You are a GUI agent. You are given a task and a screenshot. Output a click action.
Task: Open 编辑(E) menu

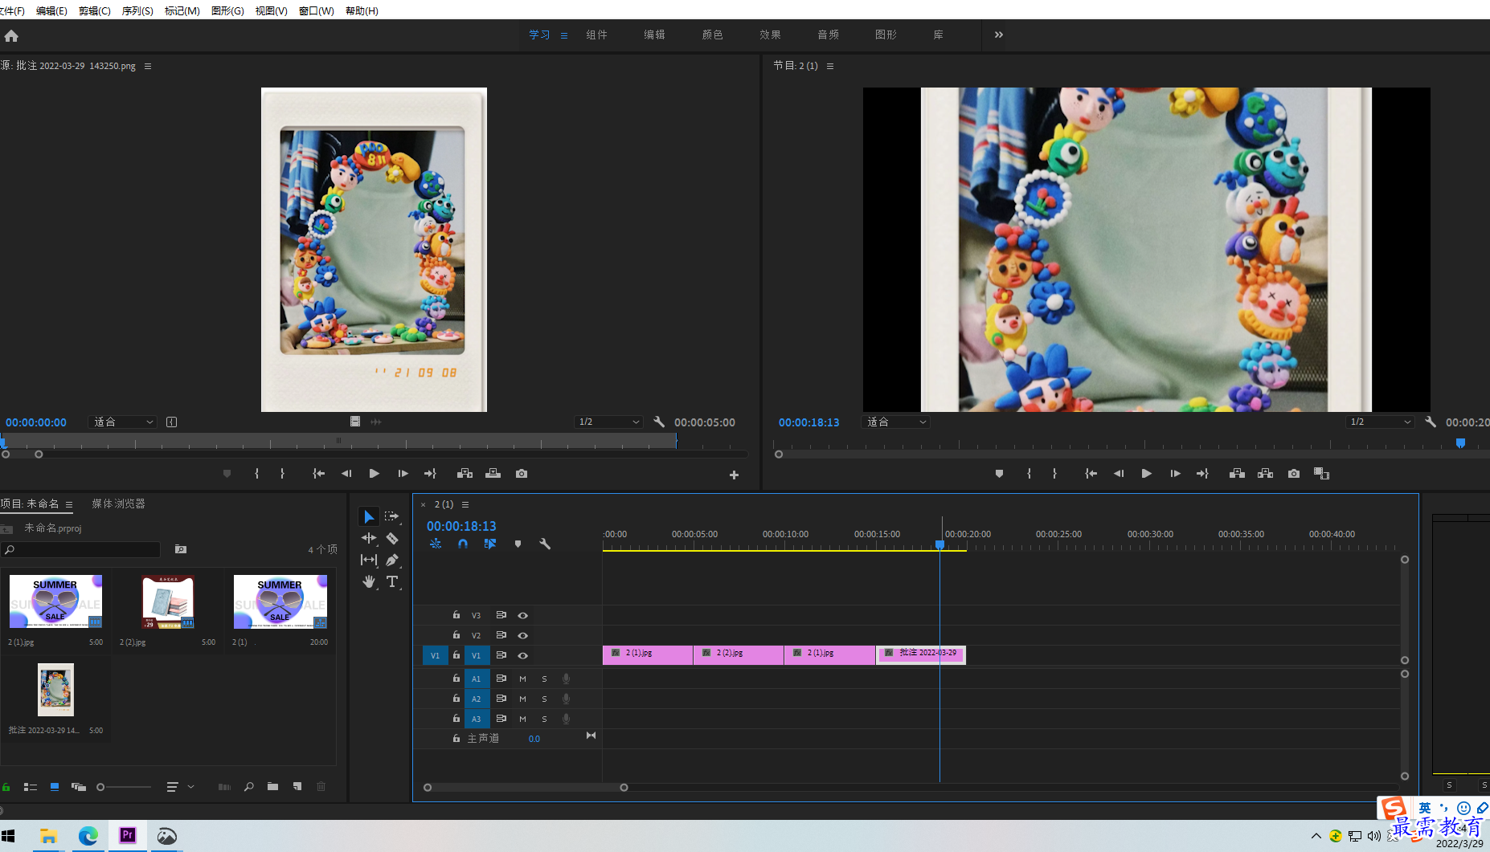51,10
